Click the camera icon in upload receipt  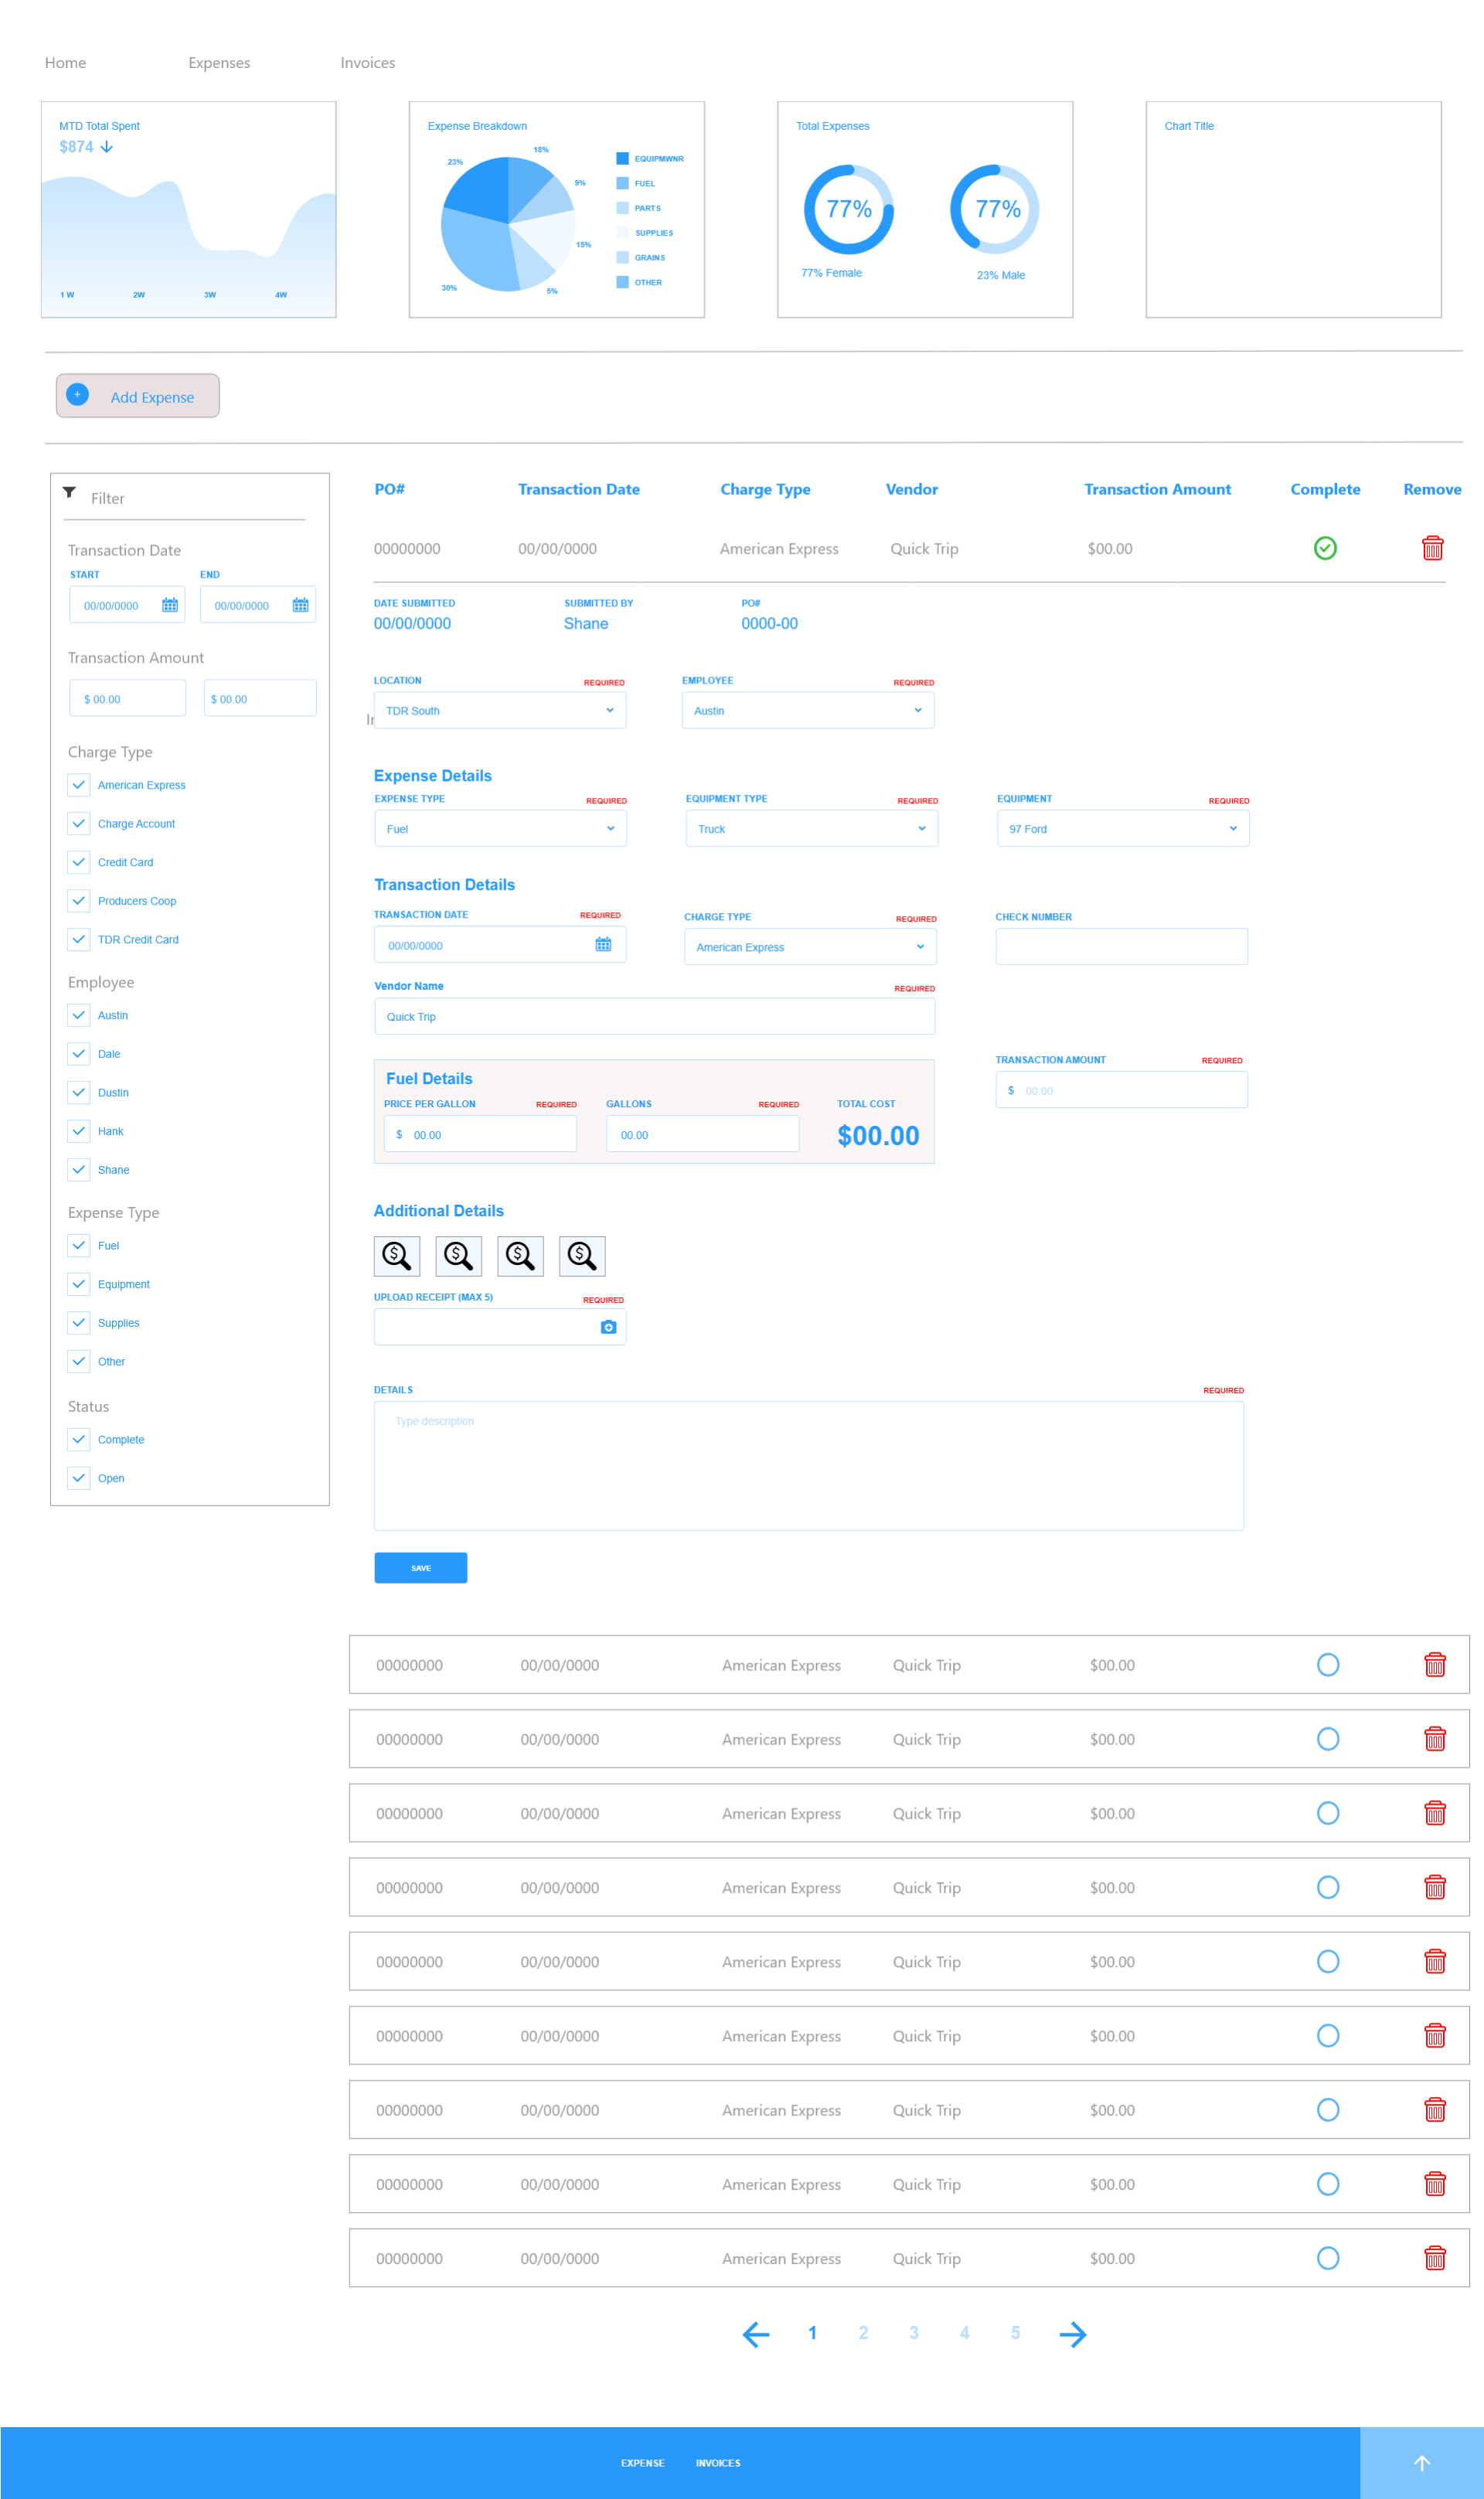608,1327
